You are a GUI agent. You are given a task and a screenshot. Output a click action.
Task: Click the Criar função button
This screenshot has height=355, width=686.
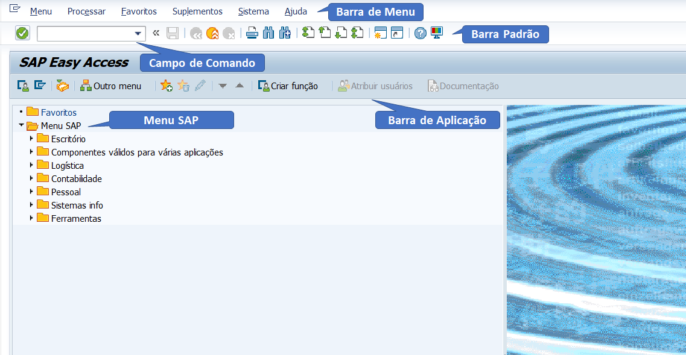(288, 86)
